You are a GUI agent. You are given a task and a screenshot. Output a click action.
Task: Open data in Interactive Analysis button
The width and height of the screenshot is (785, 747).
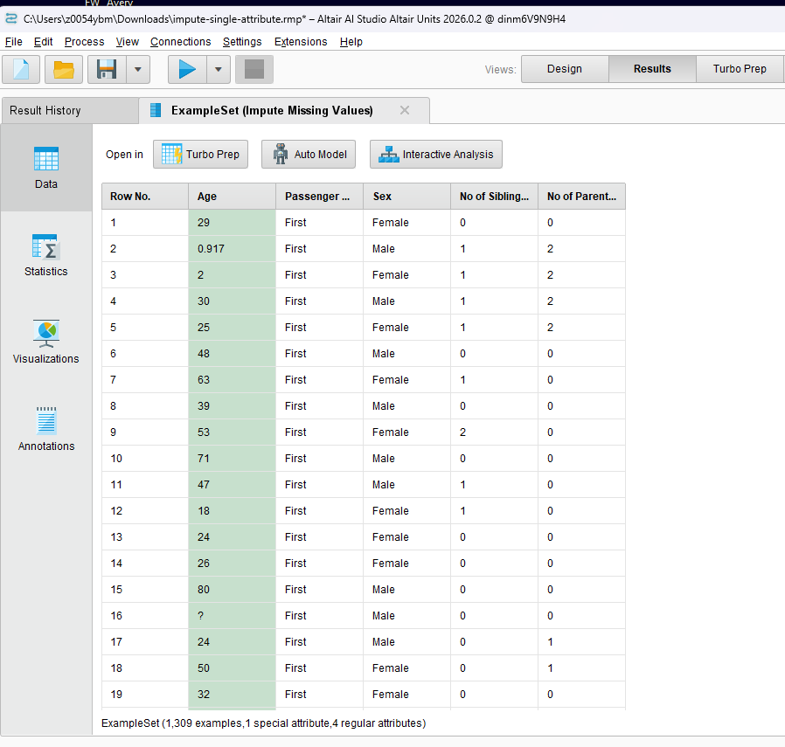click(436, 154)
